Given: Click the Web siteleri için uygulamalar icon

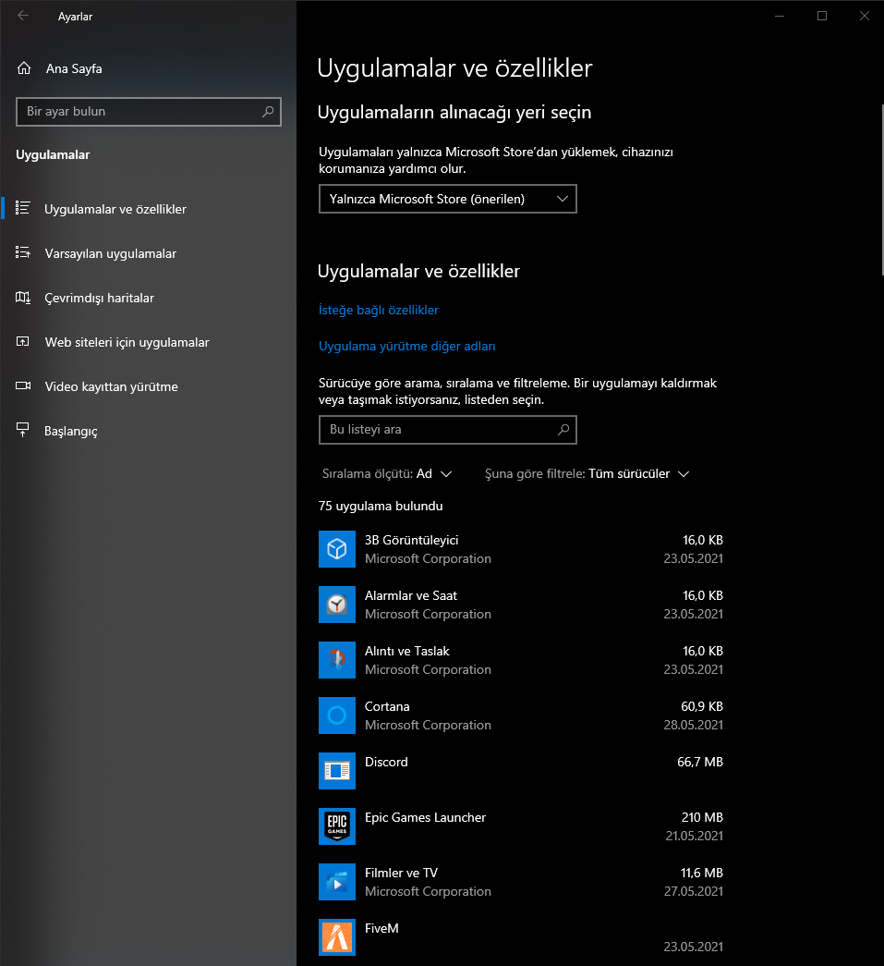Looking at the screenshot, I should [x=23, y=341].
